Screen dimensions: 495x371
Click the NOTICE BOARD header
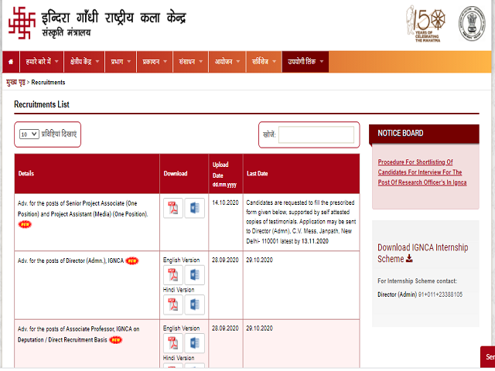click(424, 134)
